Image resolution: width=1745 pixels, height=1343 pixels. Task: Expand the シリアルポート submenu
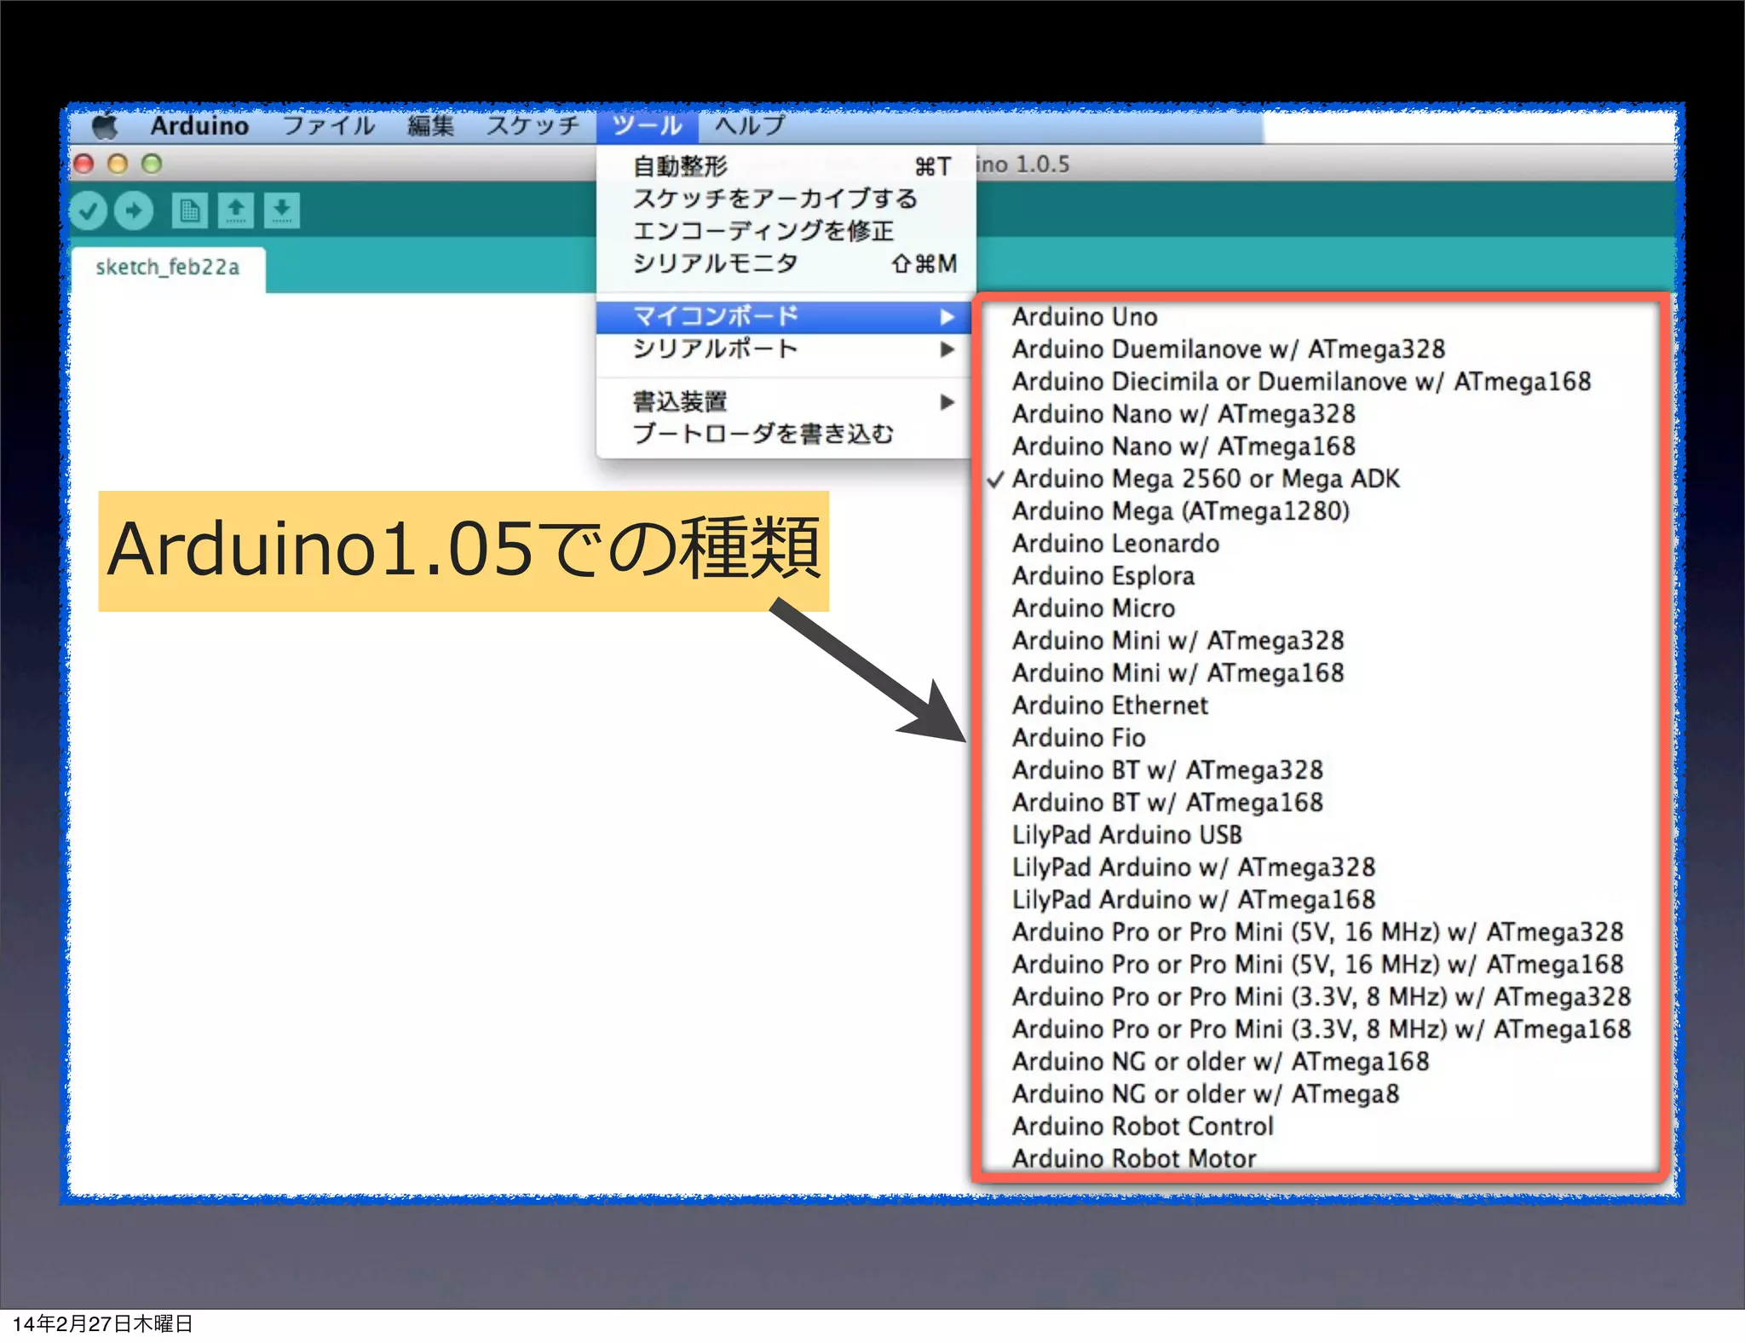pos(785,349)
